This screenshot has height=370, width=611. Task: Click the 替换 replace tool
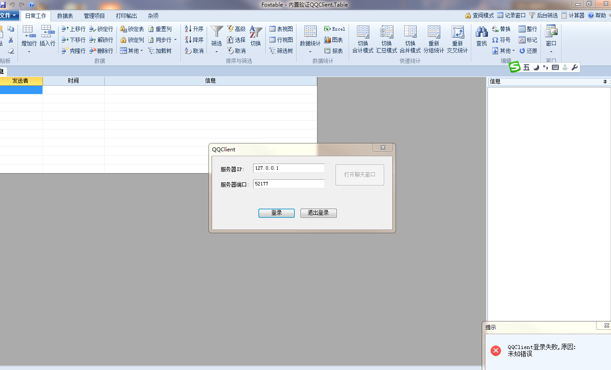(x=501, y=29)
